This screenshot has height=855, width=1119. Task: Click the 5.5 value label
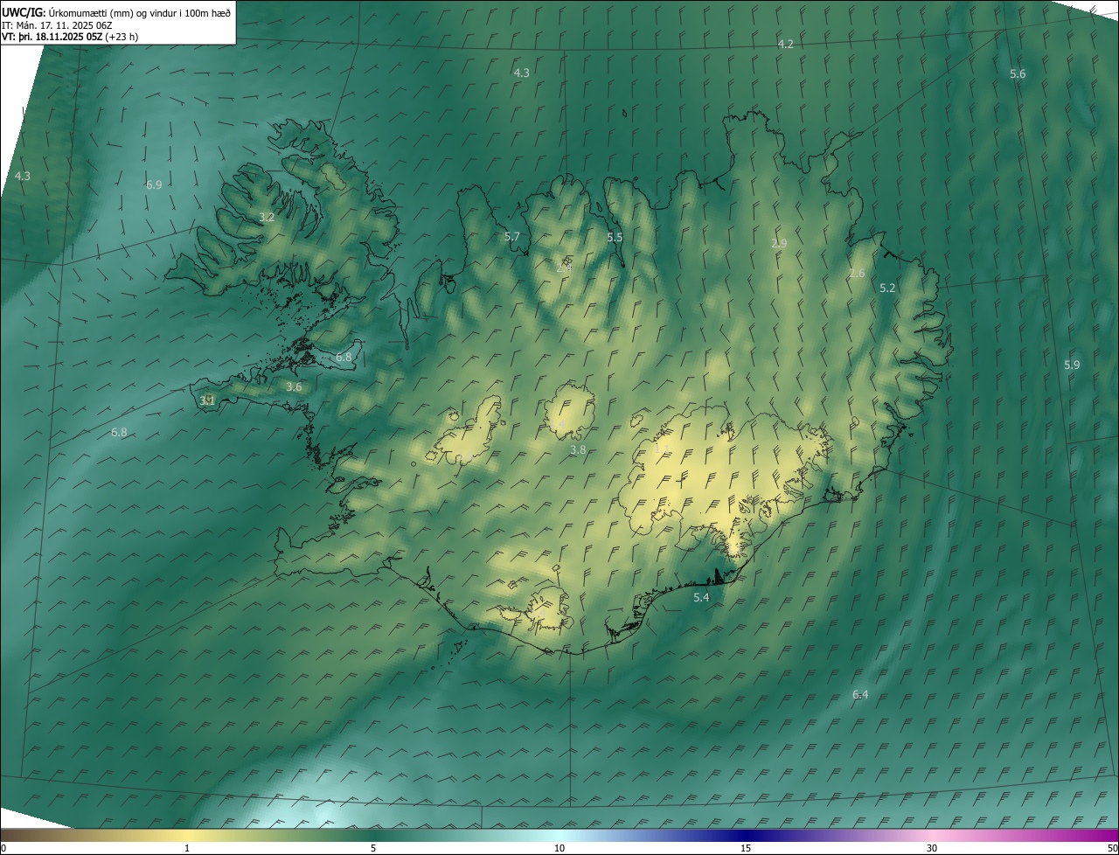pyautogui.click(x=615, y=237)
